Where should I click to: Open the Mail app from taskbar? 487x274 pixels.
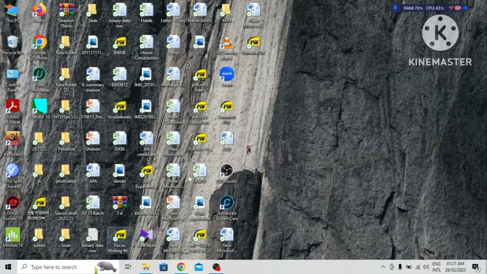[199, 267]
